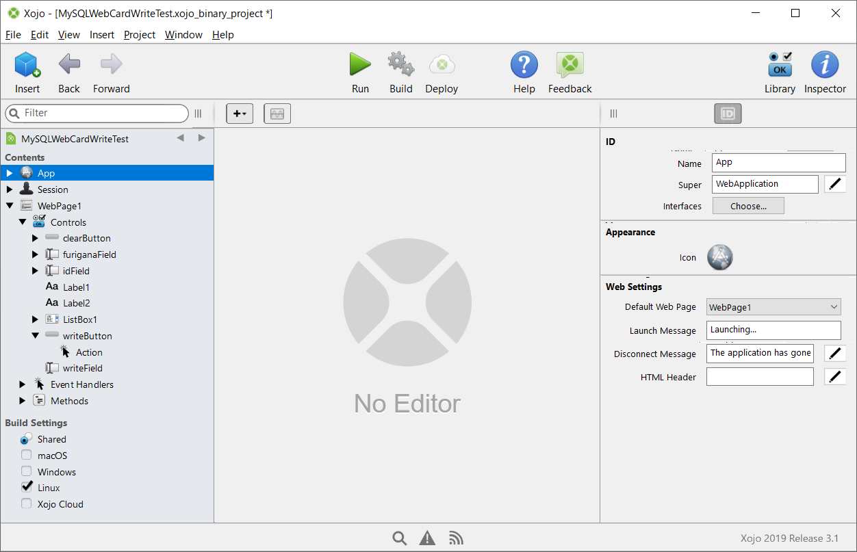Select Label2 in the navigator
Viewport: 857px width, 552px height.
(x=76, y=303)
